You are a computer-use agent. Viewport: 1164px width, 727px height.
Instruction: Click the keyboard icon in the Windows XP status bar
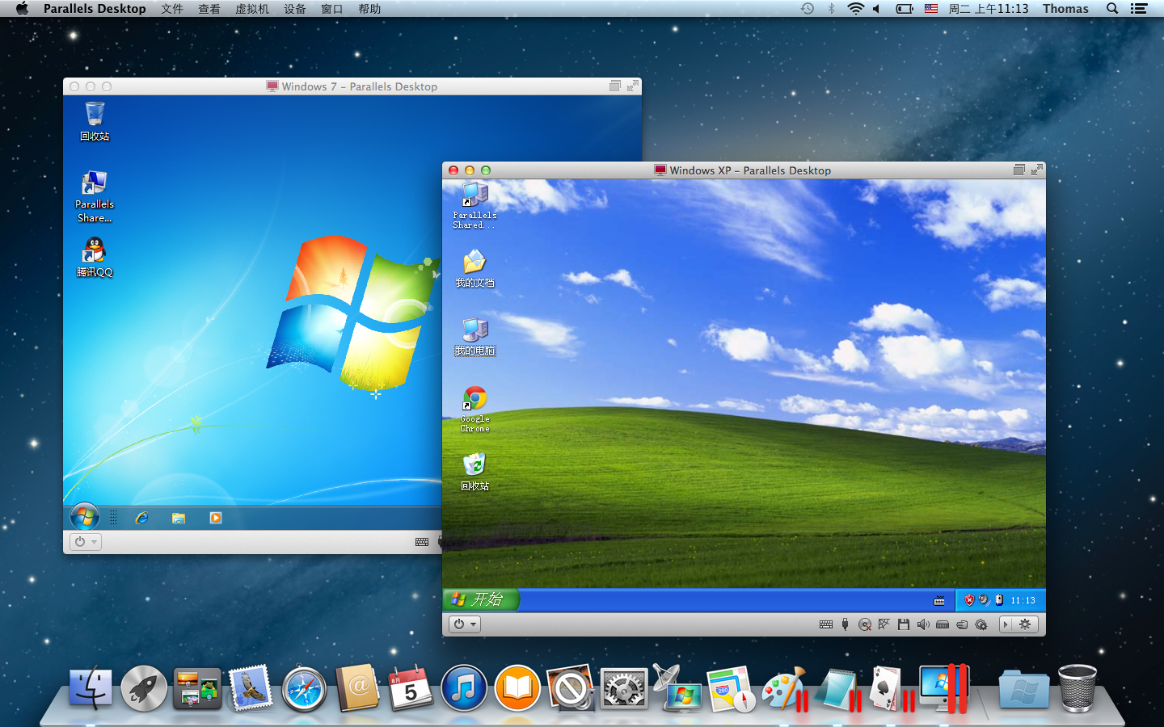pyautogui.click(x=825, y=624)
